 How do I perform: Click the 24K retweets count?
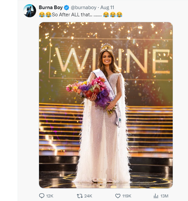click(88, 196)
